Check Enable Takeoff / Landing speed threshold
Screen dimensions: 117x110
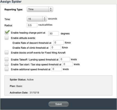[x=7, y=59]
